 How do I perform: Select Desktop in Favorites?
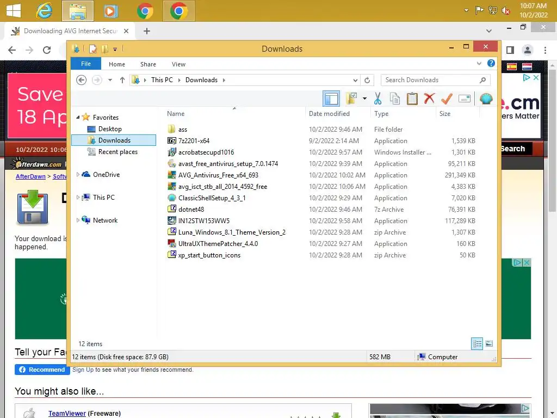coord(110,128)
